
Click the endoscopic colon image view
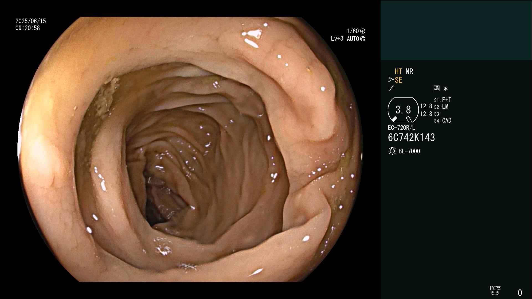(190, 149)
